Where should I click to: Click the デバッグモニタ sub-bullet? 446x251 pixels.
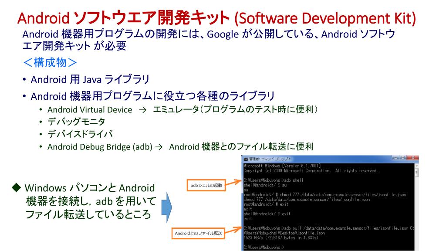point(76,122)
